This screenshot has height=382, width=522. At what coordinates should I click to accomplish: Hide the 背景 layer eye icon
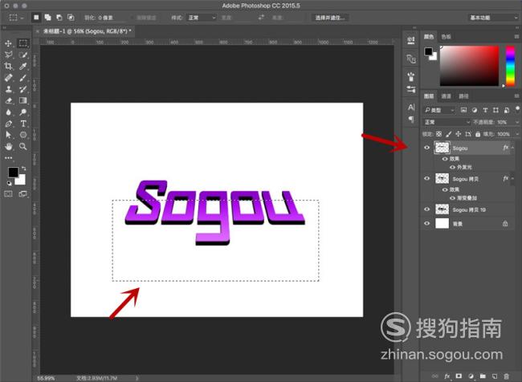click(x=426, y=224)
